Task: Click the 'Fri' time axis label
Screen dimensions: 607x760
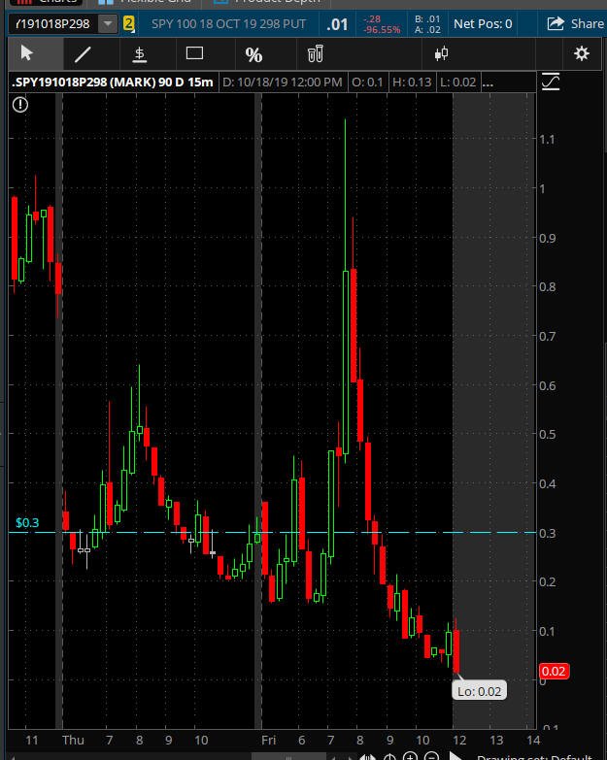Action: (268, 741)
